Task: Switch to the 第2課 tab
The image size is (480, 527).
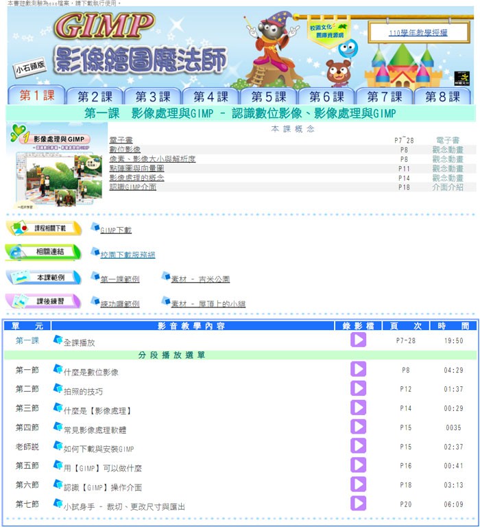Action: [95, 96]
